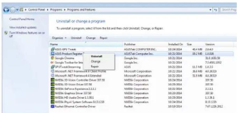This screenshot has height=113, width=237.
Task: Click the Google Chrome icon in list
Action: click(x=53, y=58)
